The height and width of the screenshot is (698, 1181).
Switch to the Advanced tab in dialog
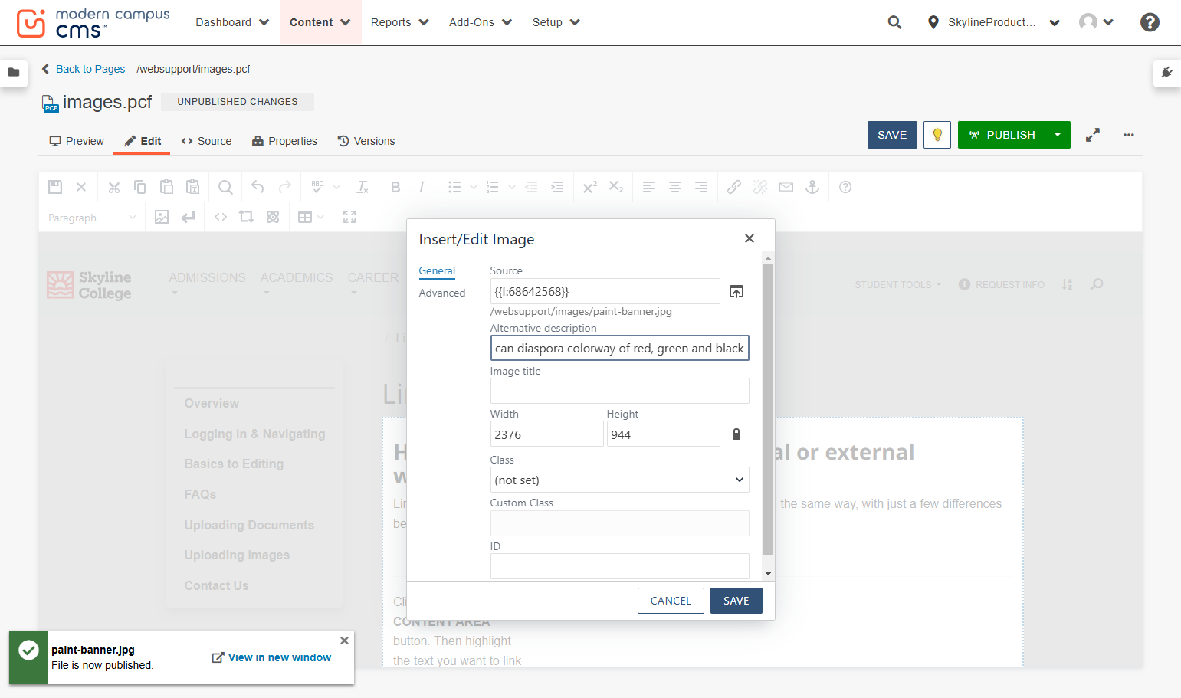442,293
